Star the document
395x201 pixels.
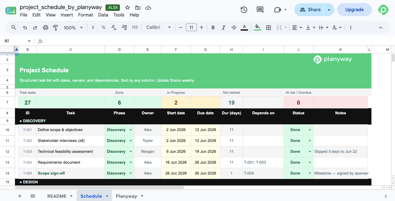point(127,8)
